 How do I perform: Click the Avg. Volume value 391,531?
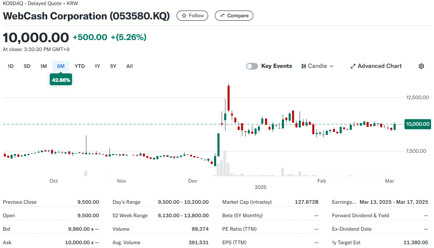point(198,243)
